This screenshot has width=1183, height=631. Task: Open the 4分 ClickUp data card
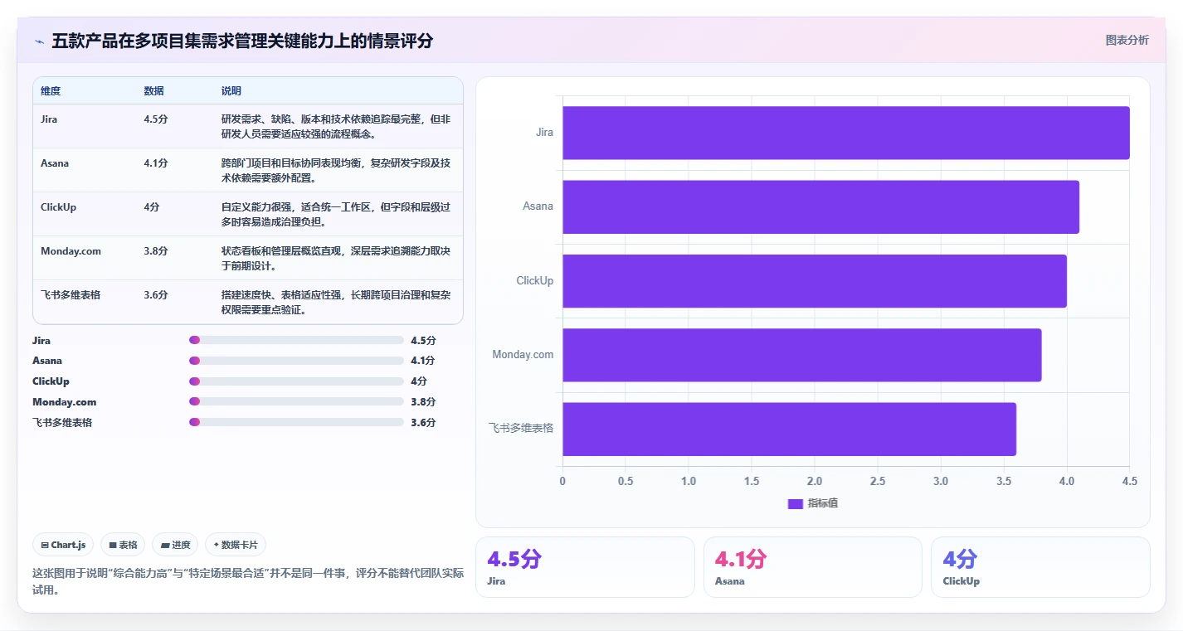point(1040,567)
